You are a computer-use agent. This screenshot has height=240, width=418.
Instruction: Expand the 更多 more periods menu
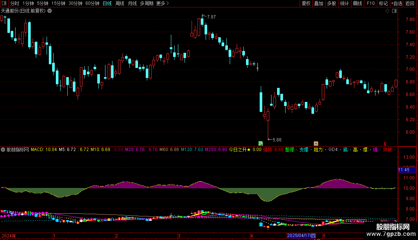click(x=163, y=3)
